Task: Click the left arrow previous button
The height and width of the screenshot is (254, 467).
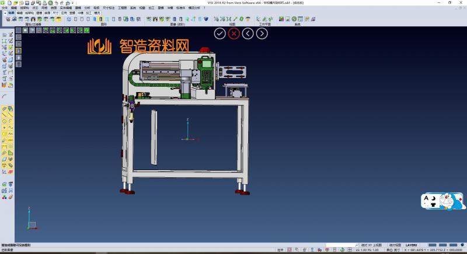Action: pos(248,33)
